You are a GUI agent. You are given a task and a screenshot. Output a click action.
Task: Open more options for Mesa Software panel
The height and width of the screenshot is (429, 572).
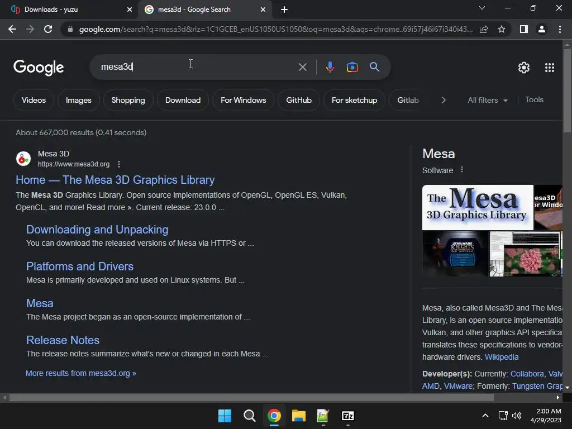coord(462,170)
